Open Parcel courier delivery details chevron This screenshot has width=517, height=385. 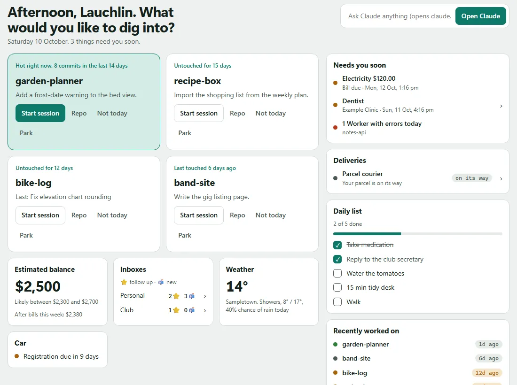tap(501, 179)
